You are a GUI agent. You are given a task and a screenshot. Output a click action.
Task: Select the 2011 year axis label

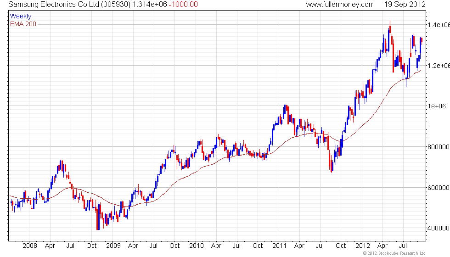coord(279,246)
